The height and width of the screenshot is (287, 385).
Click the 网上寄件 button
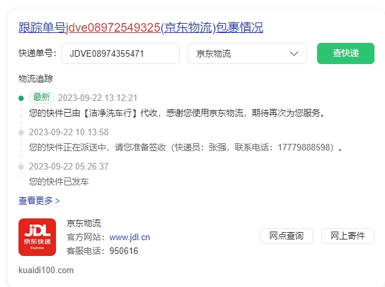pos(347,236)
